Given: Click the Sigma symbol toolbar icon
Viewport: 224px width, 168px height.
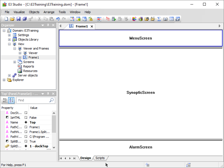Looking at the screenshot, I should tap(159, 19).
